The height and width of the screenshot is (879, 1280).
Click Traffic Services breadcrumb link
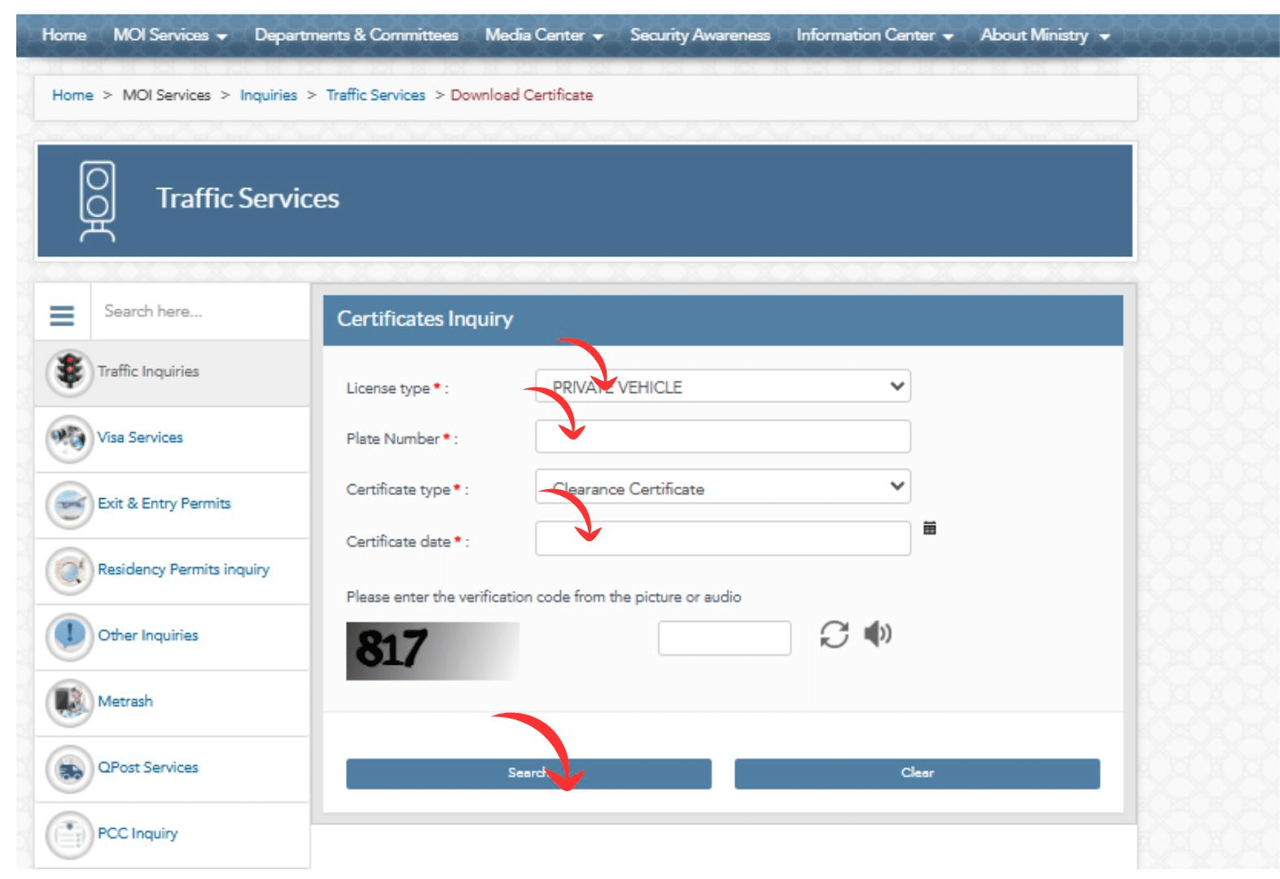[375, 95]
